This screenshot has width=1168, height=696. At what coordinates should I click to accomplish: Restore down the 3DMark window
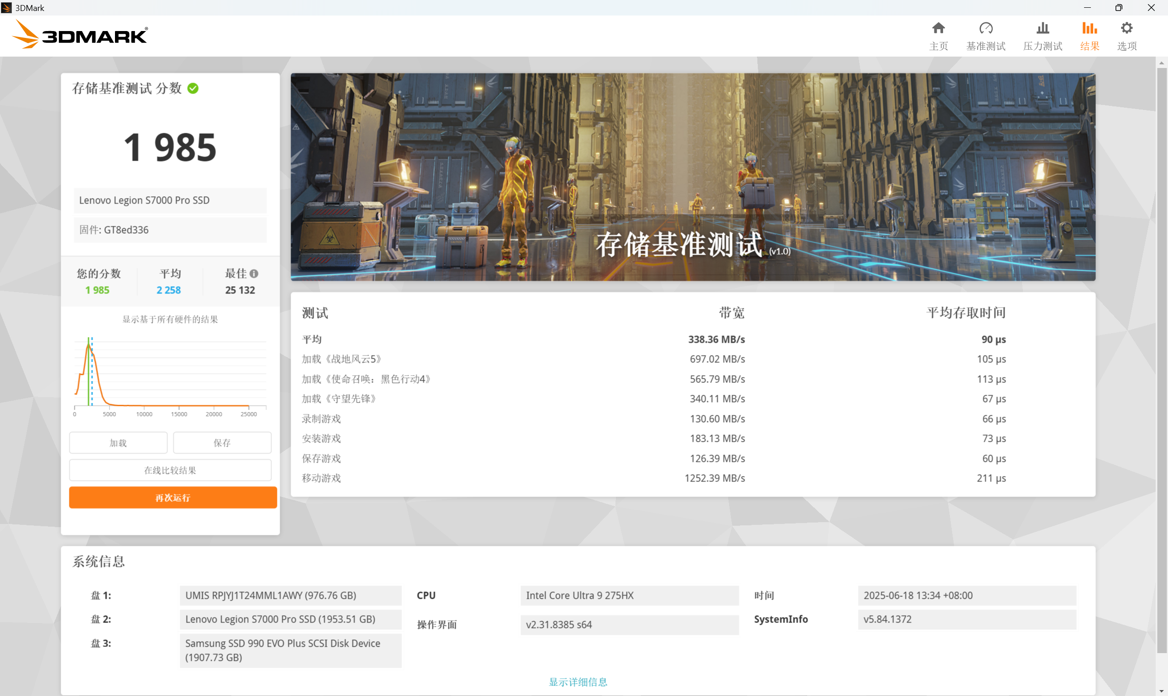pyautogui.click(x=1119, y=7)
